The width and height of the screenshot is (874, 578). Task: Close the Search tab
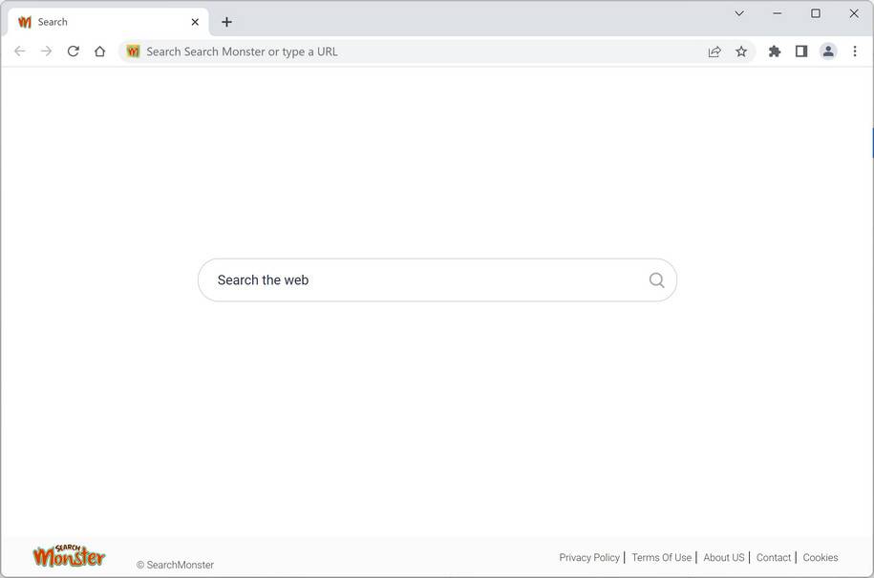click(195, 22)
